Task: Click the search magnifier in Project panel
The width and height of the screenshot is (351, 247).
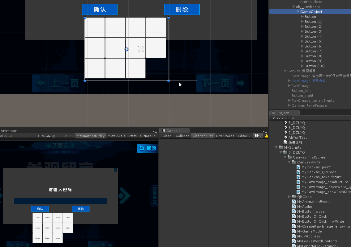Action: [x=293, y=118]
